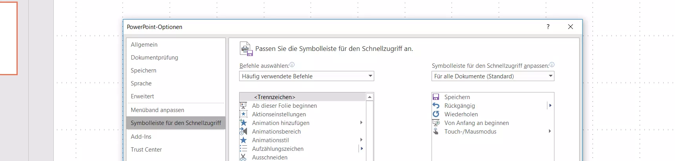675x161 pixels.
Task: Select Speichern in the toolbar list
Action: pos(493,97)
